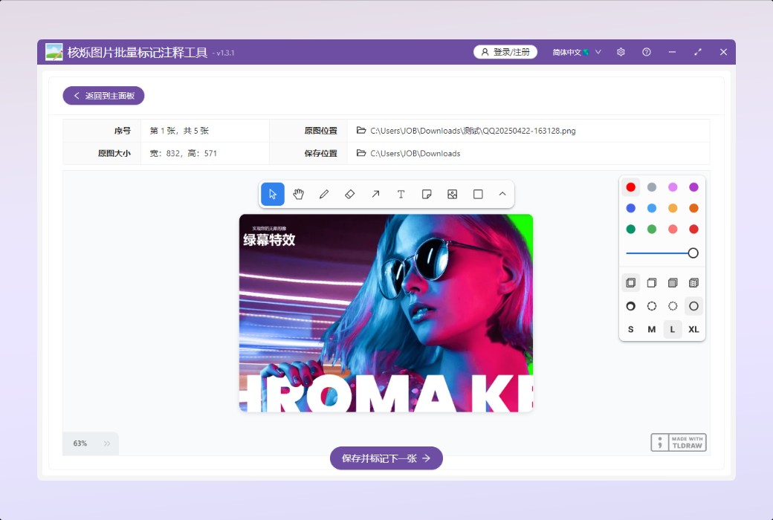Image resolution: width=773 pixels, height=520 pixels.
Task: Choose the solid fill style
Action: tap(673, 283)
